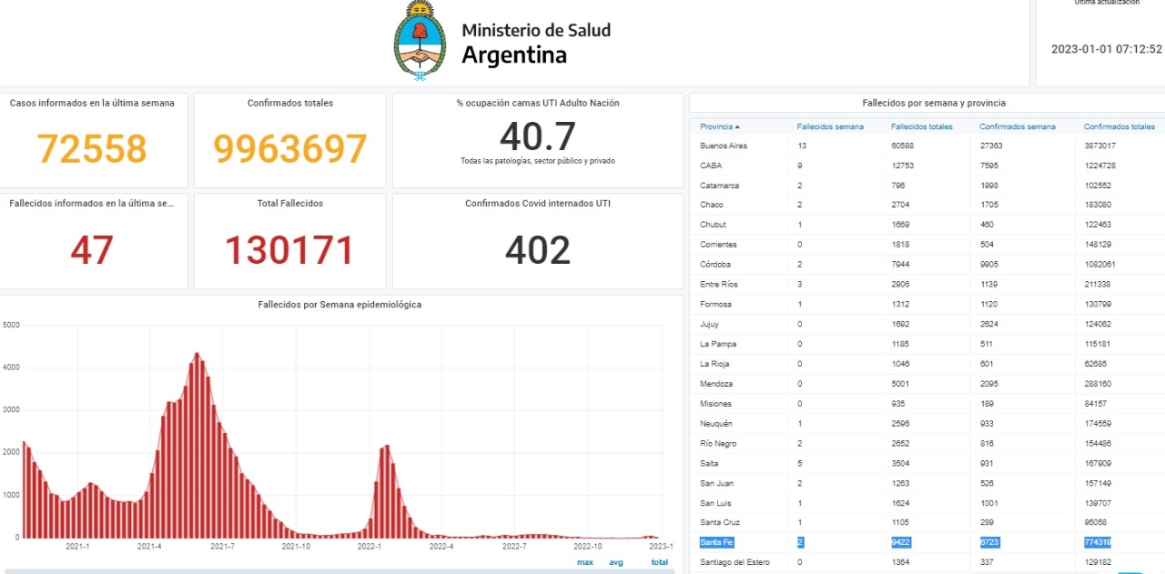Click the Argentina national coat of arms logo
Image resolution: width=1165 pixels, height=574 pixels.
(x=420, y=41)
